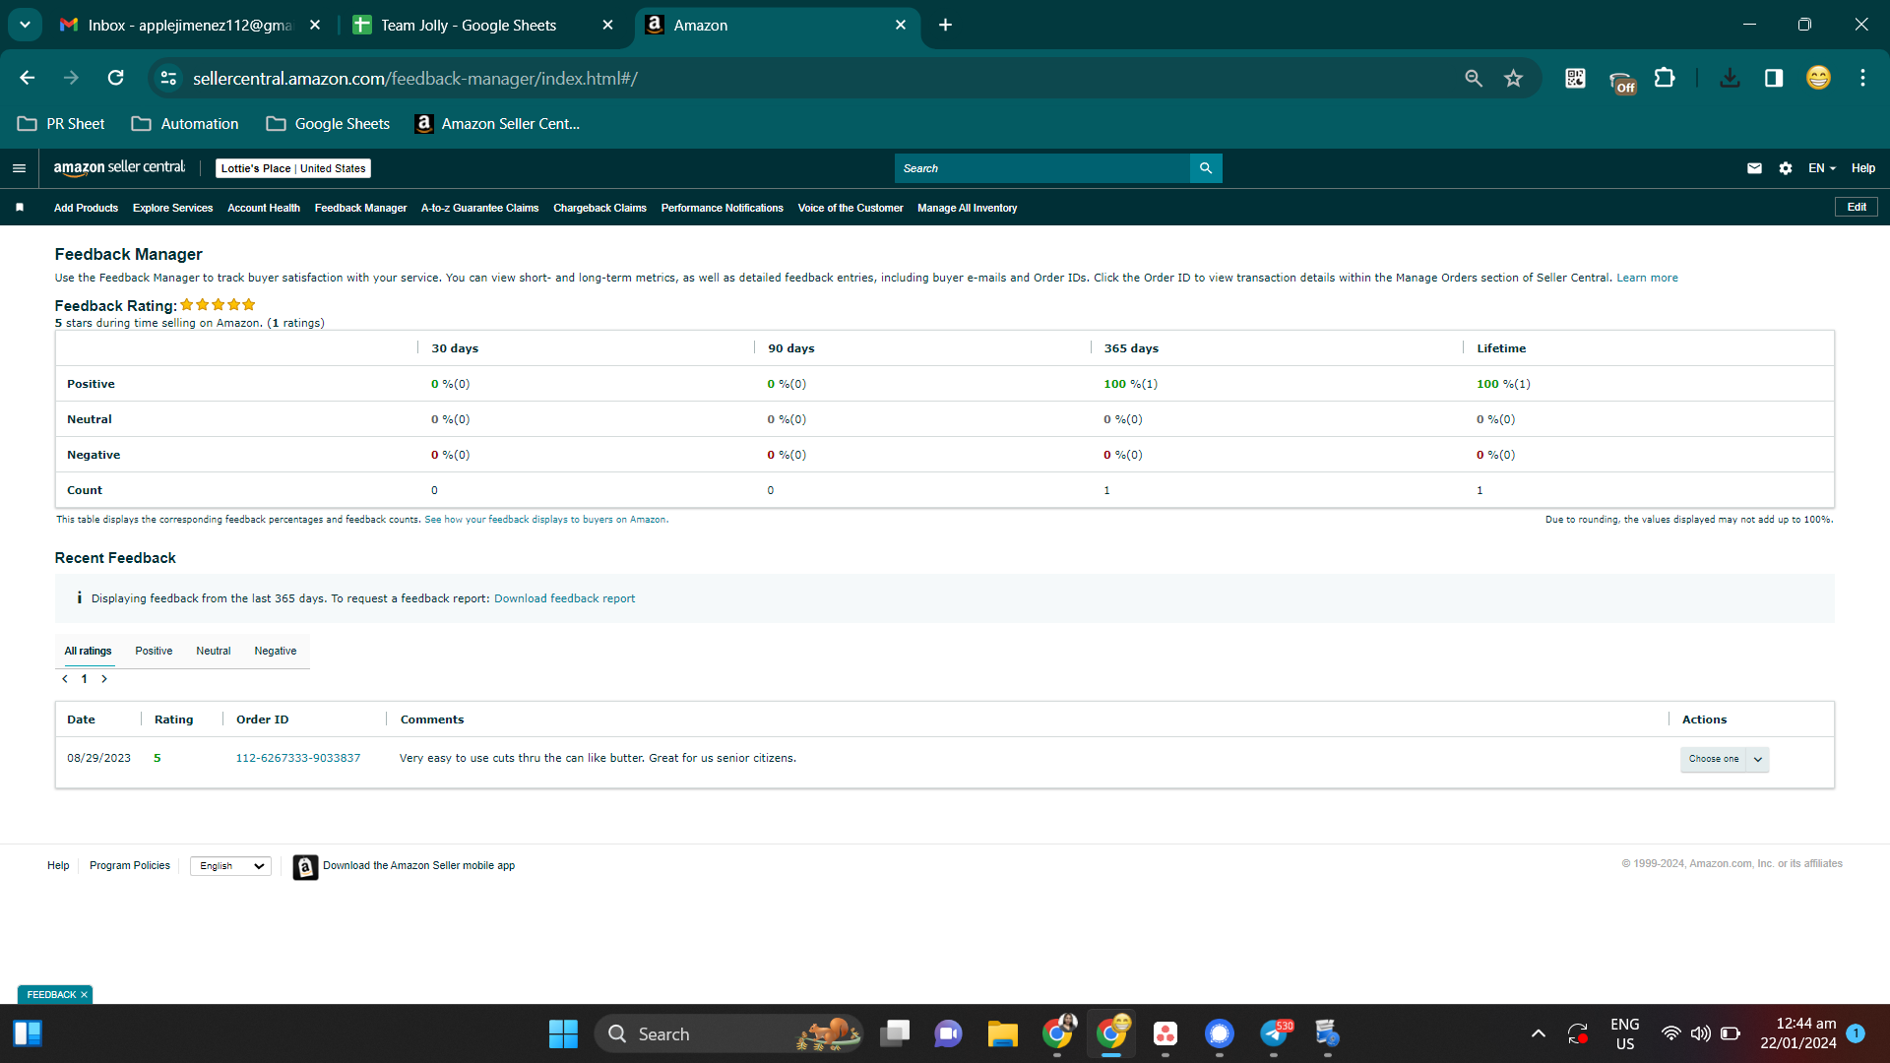
Task: Reload the current page
Action: coord(116,78)
